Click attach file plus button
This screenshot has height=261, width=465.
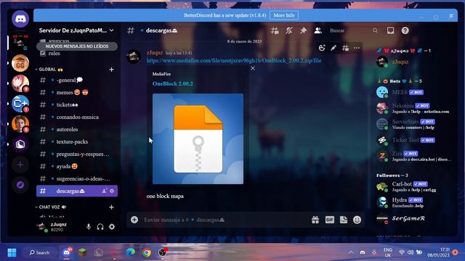[x=134, y=220]
